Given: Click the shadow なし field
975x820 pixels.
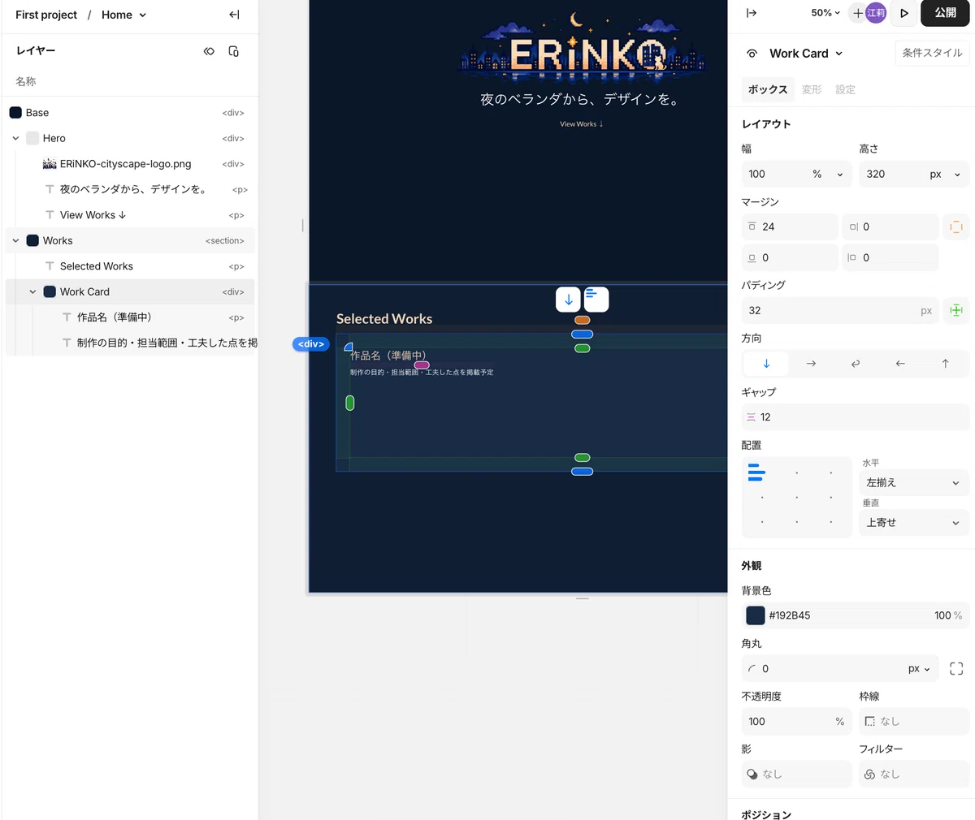Looking at the screenshot, I should coord(796,774).
